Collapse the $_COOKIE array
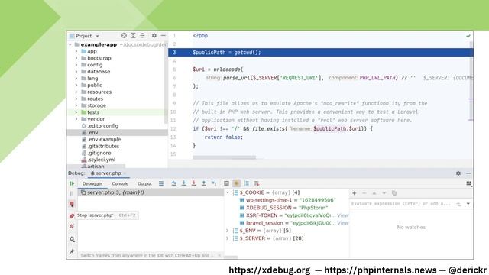Screen dimensions: 489x275 (x=228, y=192)
